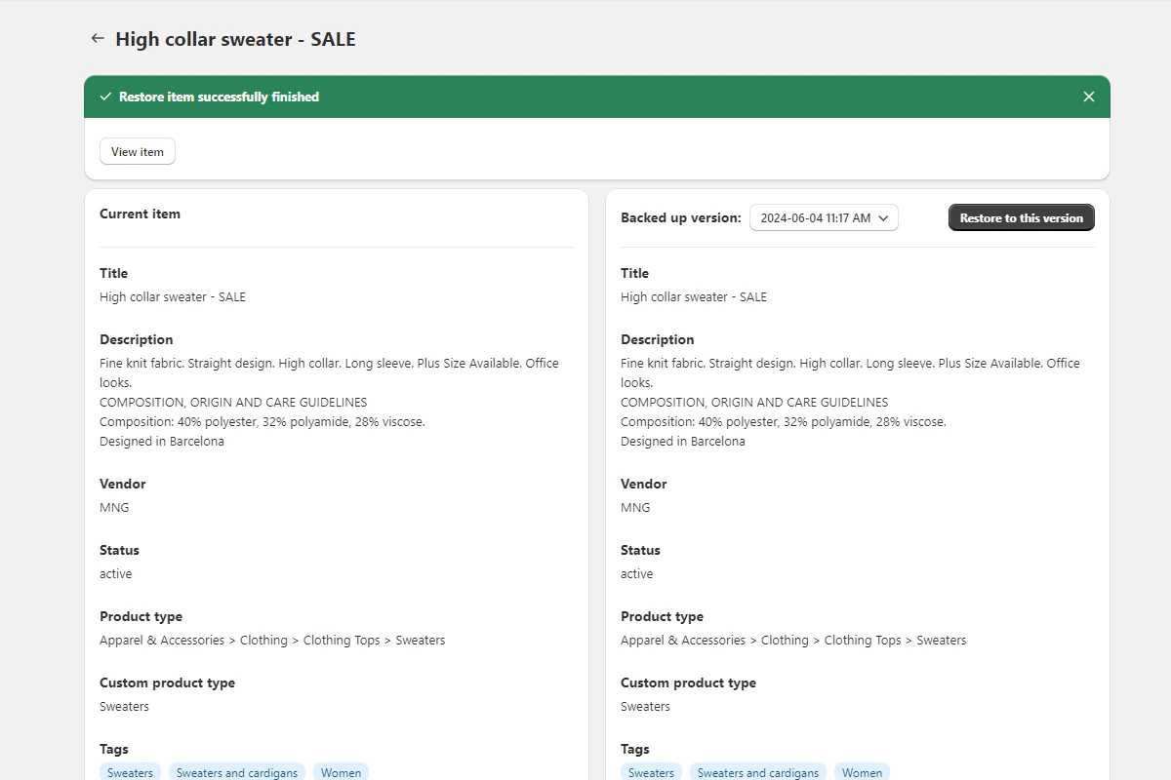Click the success checkmark icon in the banner

pyautogui.click(x=105, y=97)
